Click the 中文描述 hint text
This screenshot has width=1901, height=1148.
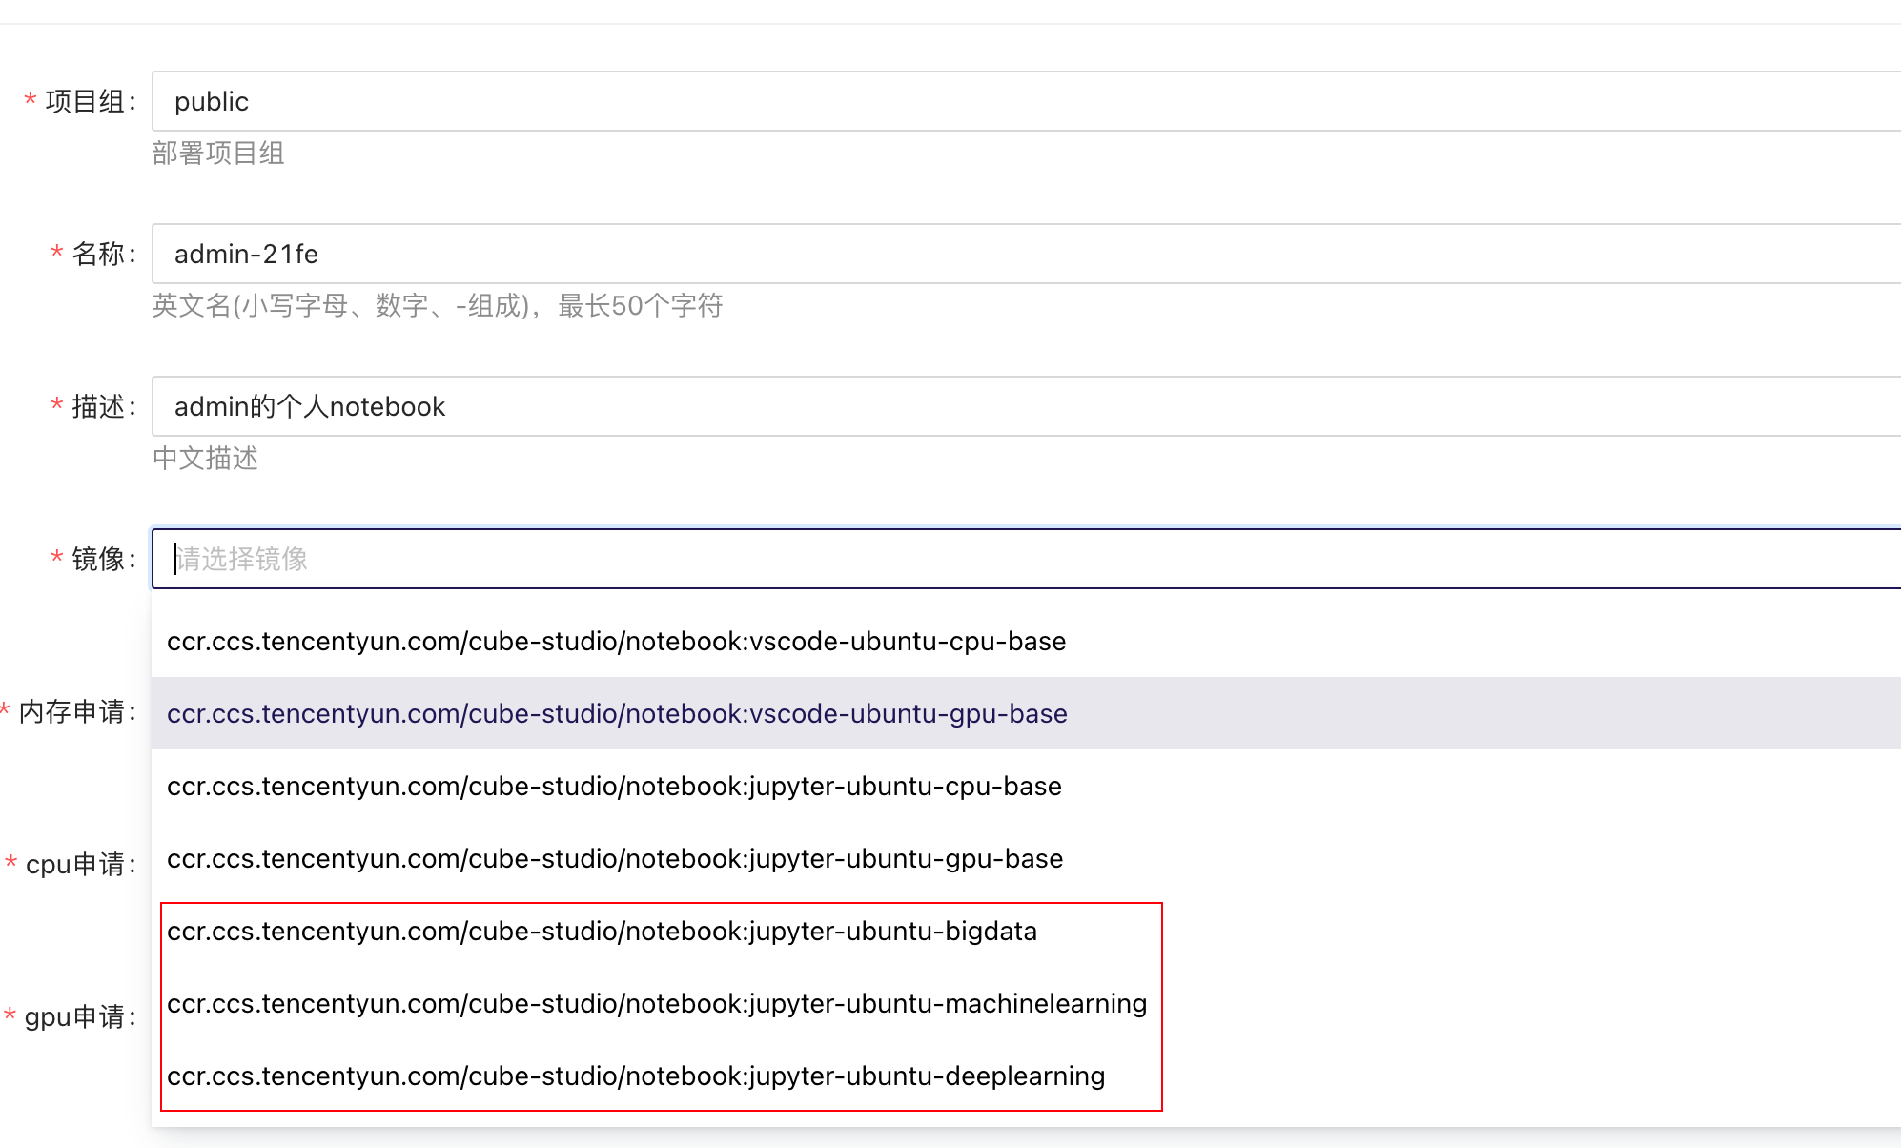[205, 459]
